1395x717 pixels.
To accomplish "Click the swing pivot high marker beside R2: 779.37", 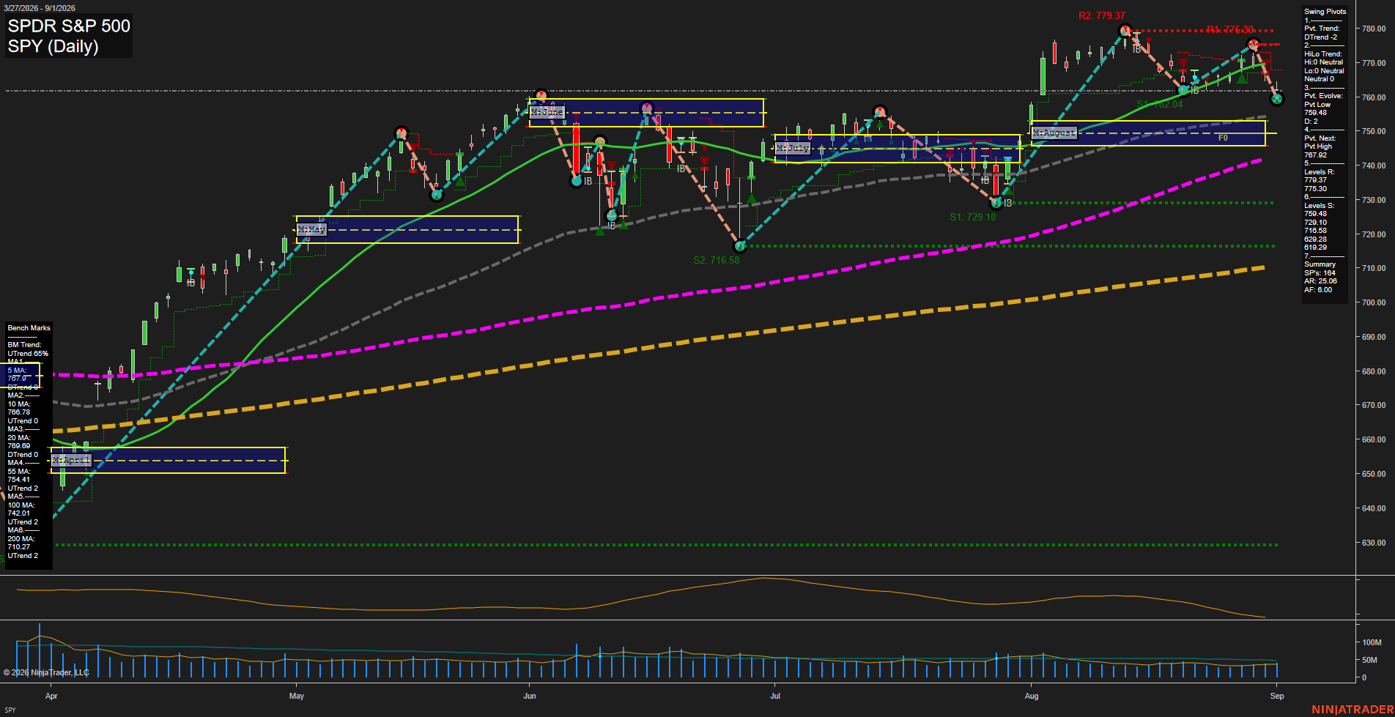I will pyautogui.click(x=1125, y=31).
